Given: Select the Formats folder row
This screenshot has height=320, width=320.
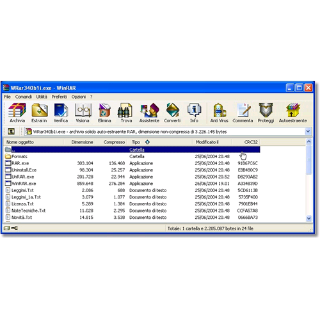Looking at the screenshot, I should coord(132,156).
